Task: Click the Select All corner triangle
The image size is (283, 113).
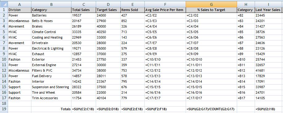Action: [4, 4]
